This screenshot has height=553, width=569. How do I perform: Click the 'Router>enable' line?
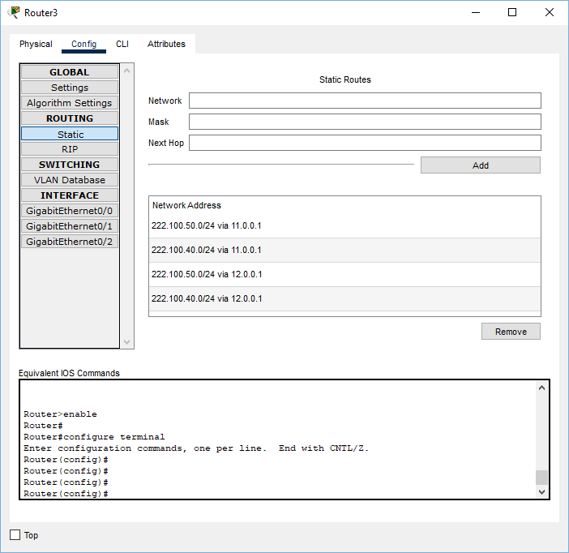click(60, 414)
